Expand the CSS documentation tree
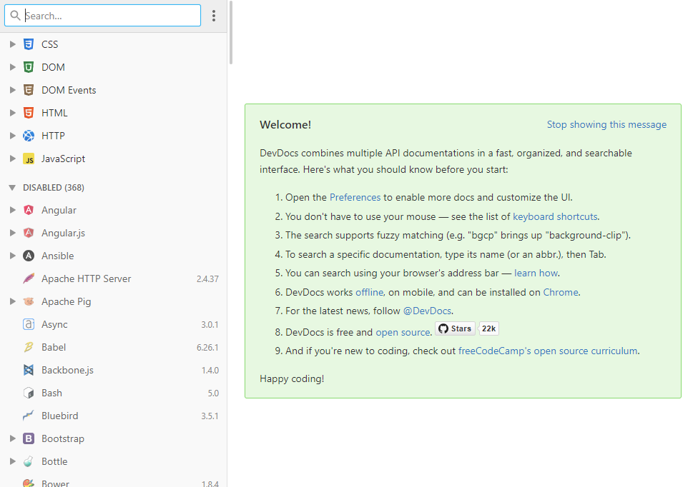 pyautogui.click(x=12, y=44)
